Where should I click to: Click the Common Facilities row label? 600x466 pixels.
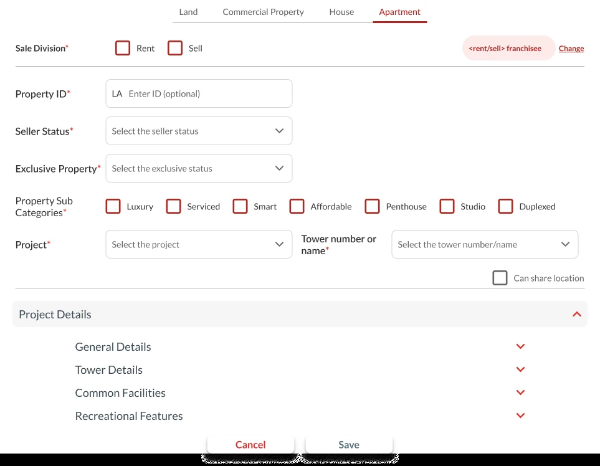[120, 392]
